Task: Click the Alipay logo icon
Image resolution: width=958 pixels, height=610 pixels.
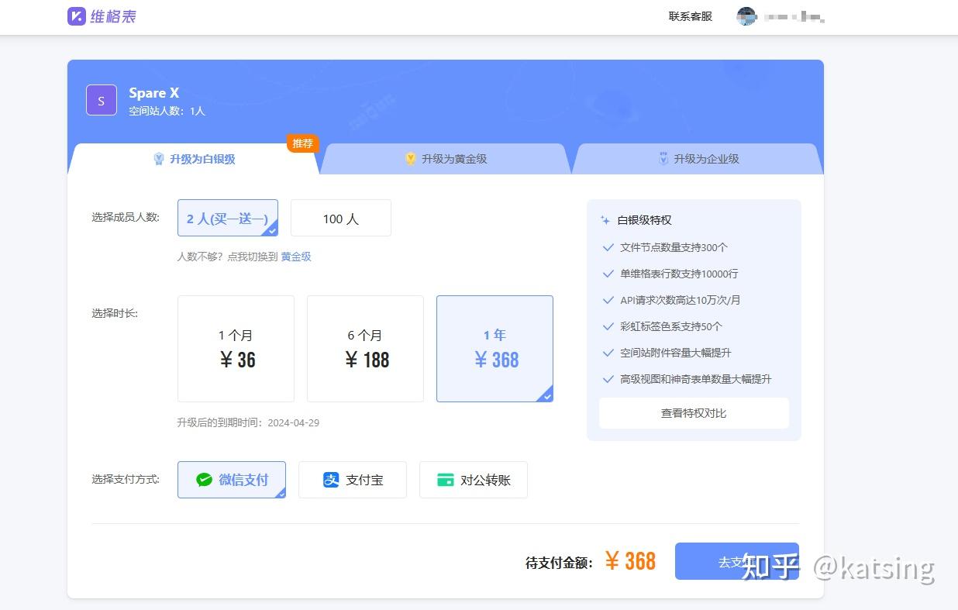Action: pyautogui.click(x=331, y=480)
